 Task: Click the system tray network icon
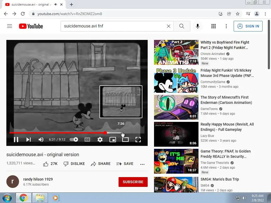238,198
